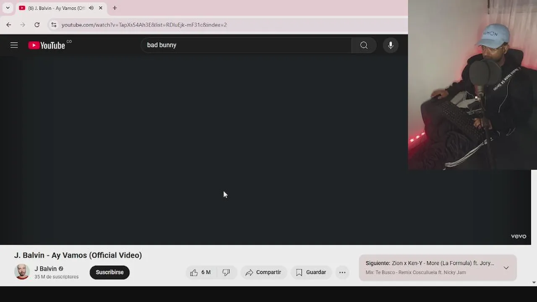The image size is (537, 302).
Task: Open J Balvin channel name link
Action: pyautogui.click(x=45, y=269)
